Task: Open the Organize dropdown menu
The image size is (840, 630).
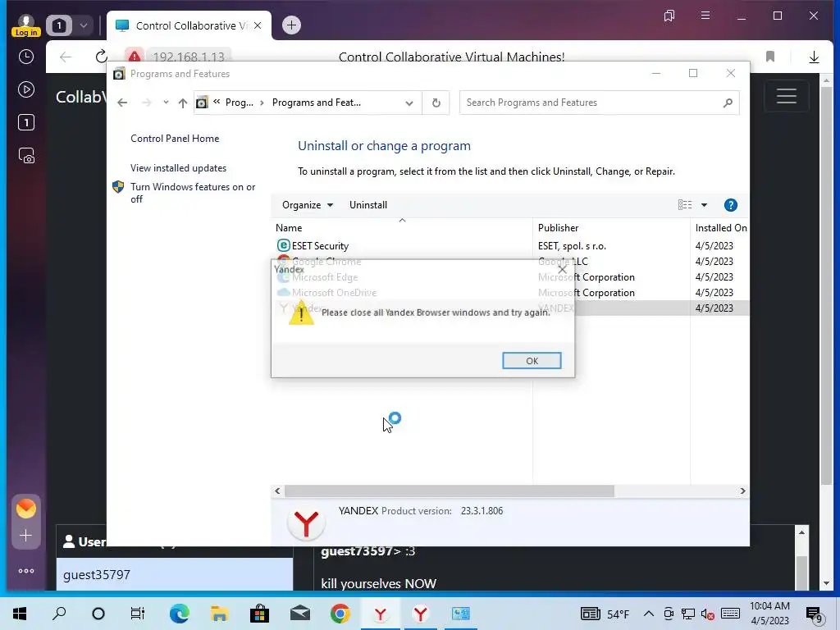Action: [x=308, y=204]
